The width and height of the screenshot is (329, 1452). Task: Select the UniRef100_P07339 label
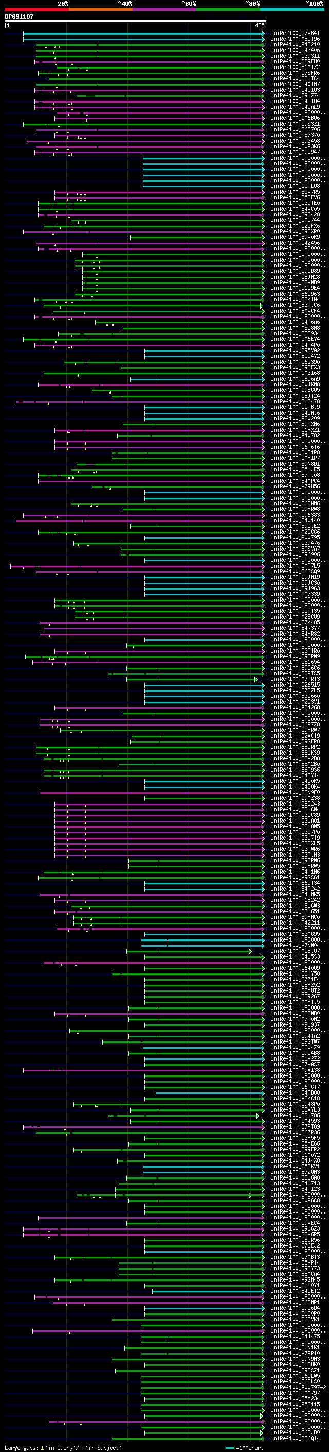tap(295, 594)
